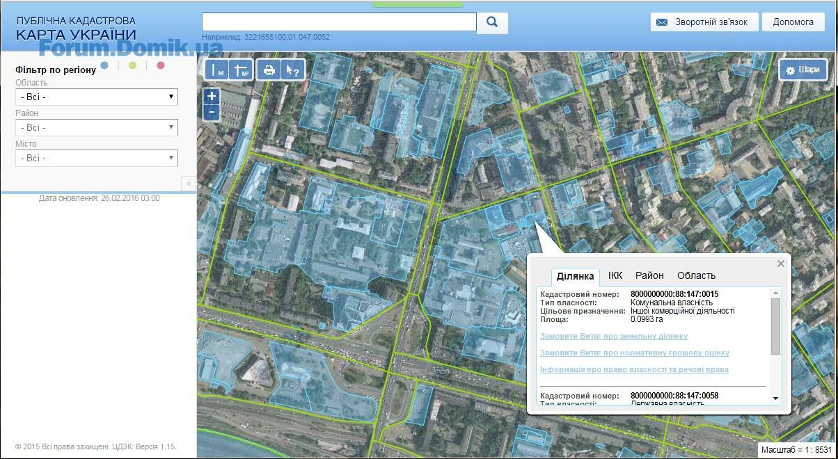The image size is (838, 459).
Task: Expand the Місто dropdown
Action: point(97,159)
